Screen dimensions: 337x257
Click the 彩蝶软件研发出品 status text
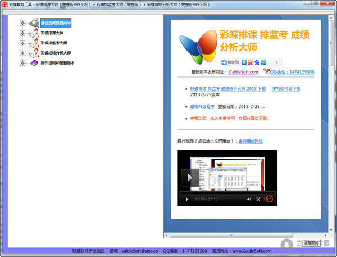click(x=89, y=251)
